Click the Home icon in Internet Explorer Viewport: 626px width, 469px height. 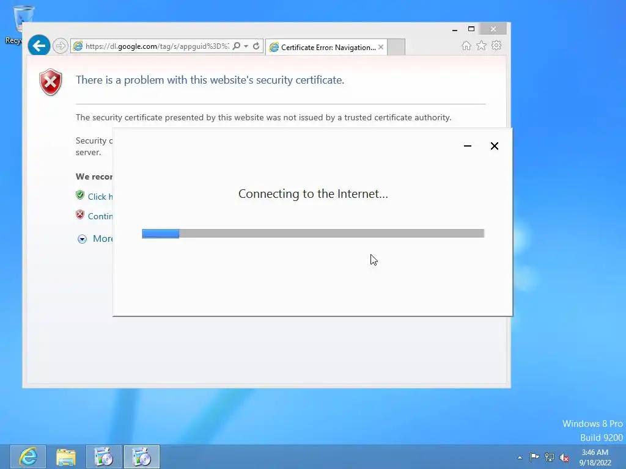tap(466, 46)
